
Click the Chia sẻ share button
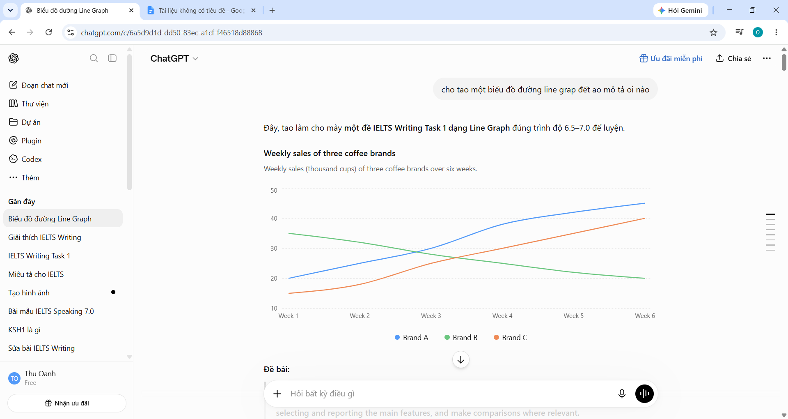pos(733,58)
